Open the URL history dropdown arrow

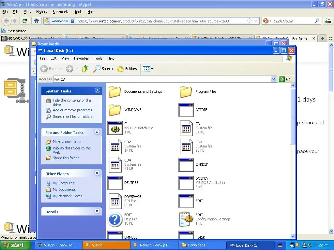point(256,21)
